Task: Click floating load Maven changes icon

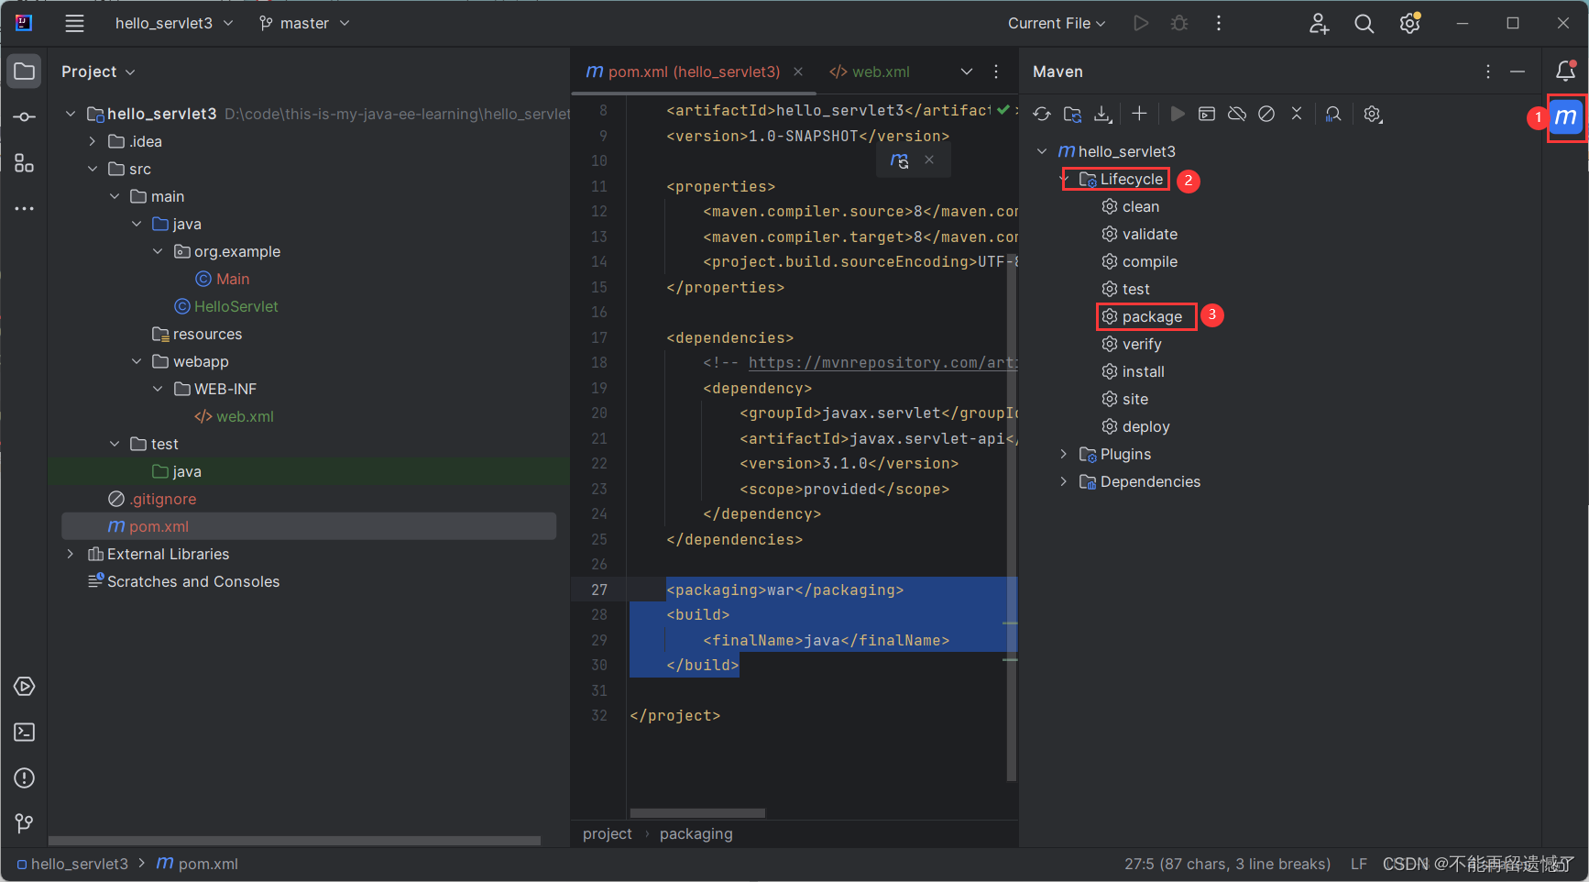Action: [x=899, y=160]
